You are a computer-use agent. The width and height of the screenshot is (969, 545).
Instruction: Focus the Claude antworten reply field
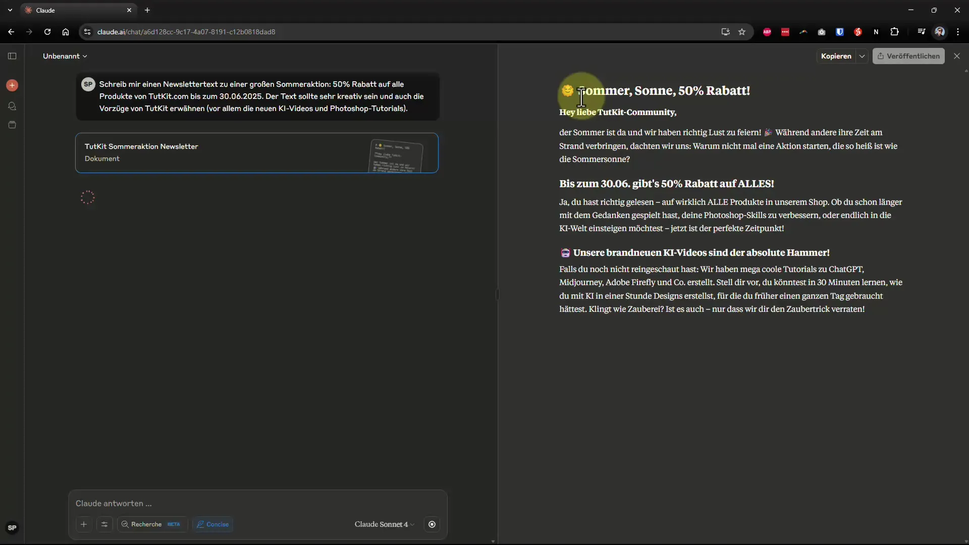tap(257, 503)
